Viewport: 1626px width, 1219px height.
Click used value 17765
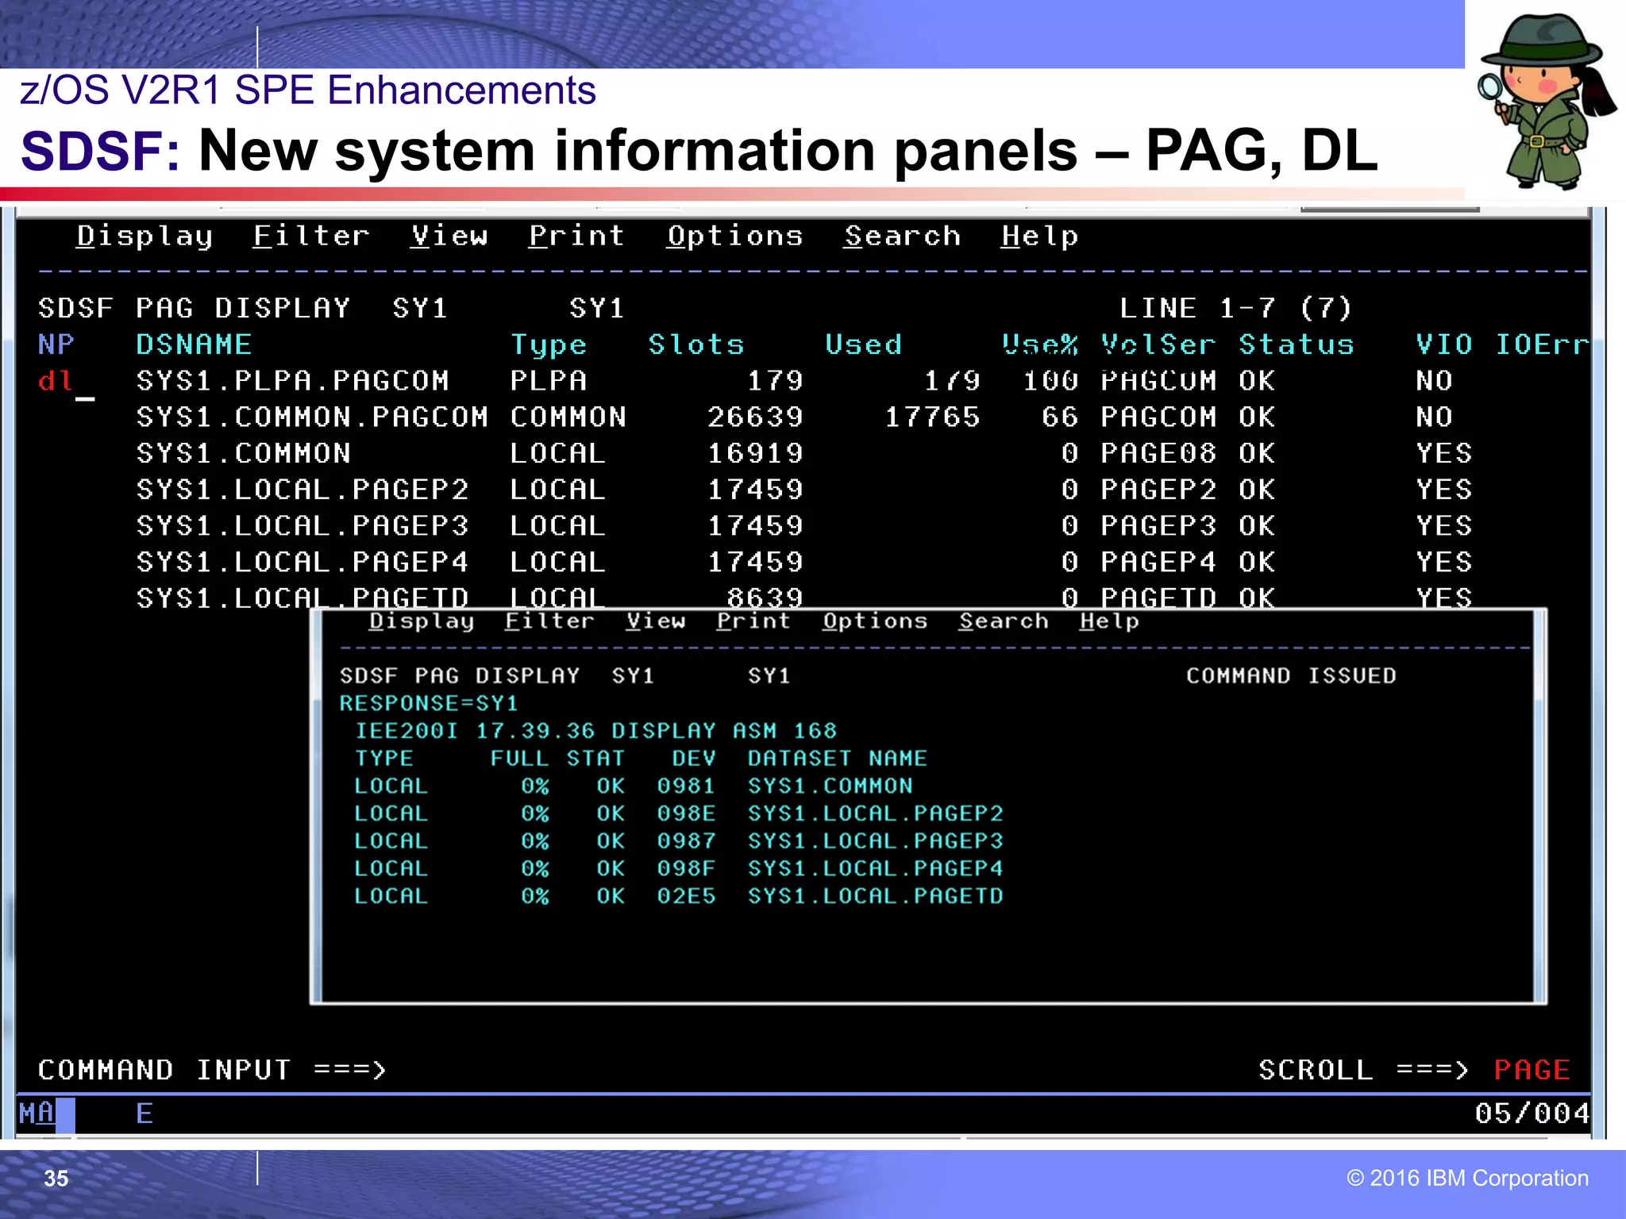(932, 417)
